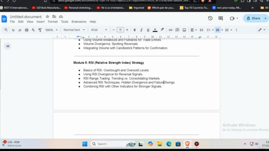Viewport: 269px width, 151px height.
Task: Open Brave browser from taskbar
Action: coord(187,144)
